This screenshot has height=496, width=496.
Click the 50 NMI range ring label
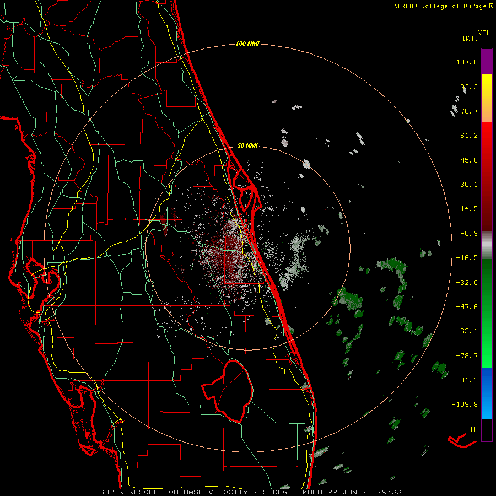tap(247, 146)
